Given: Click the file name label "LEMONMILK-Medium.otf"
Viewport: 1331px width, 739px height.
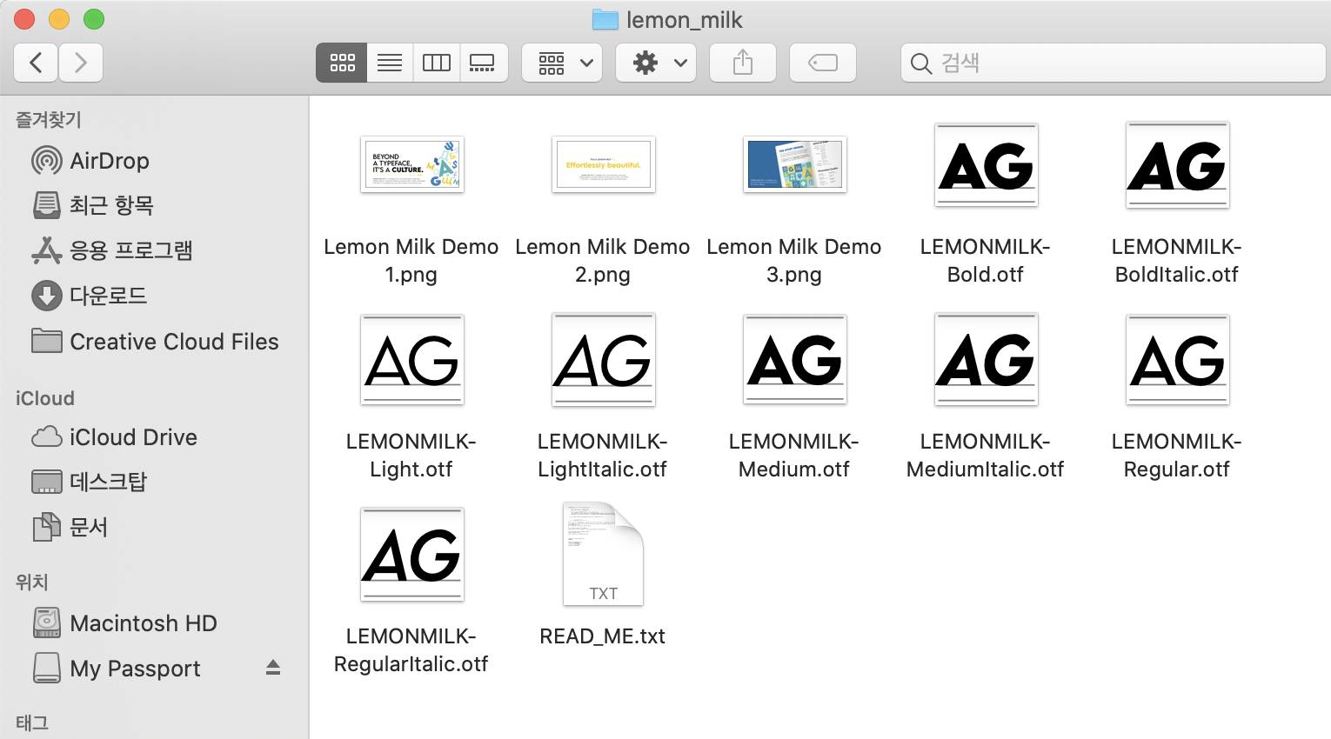Looking at the screenshot, I should 794,456.
